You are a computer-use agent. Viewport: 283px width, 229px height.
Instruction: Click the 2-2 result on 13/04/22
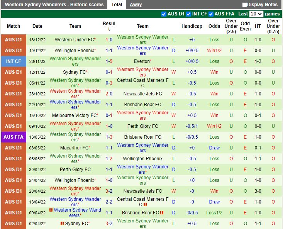[x=109, y=202]
